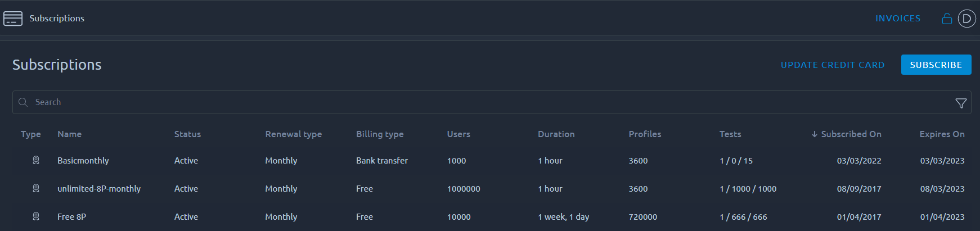Open the user avatar D menu
The height and width of the screenshot is (231, 980).
click(966, 19)
